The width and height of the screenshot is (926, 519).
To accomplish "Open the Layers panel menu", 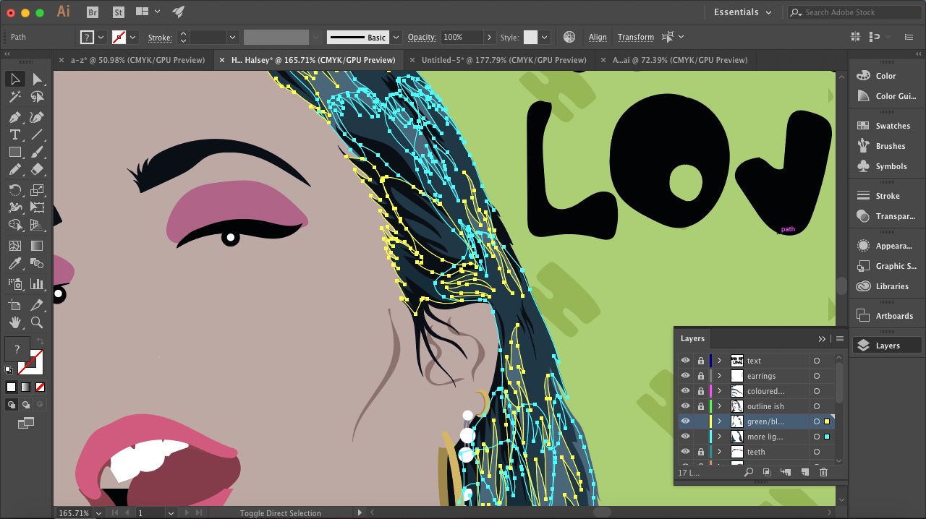I will (x=839, y=338).
